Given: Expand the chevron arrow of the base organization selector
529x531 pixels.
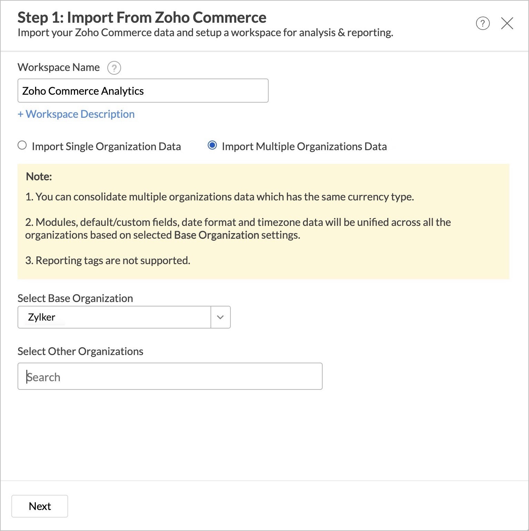Looking at the screenshot, I should 220,317.
